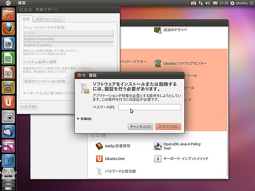Open the ubuntu user menu

239,3
